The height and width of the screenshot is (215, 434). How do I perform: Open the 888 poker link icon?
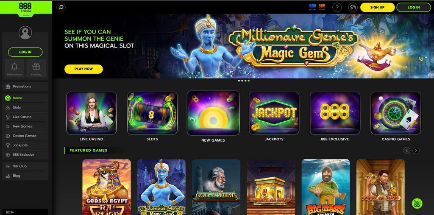(312, 7)
